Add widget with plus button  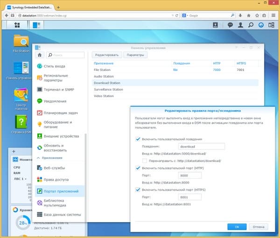pos(14,151)
